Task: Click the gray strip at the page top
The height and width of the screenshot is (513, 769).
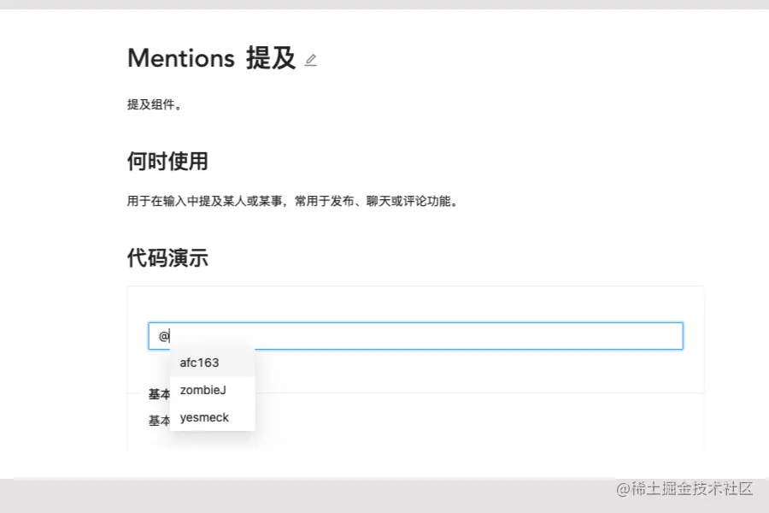Action: pos(384,4)
